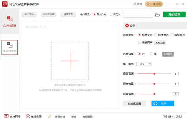Click the text input area placeholder
187x120 pixels.
click(37, 27)
